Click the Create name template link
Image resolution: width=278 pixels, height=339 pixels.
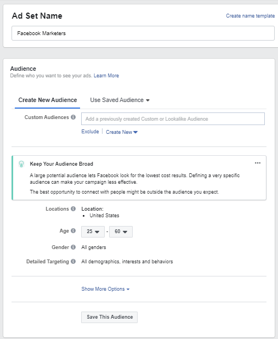click(251, 16)
